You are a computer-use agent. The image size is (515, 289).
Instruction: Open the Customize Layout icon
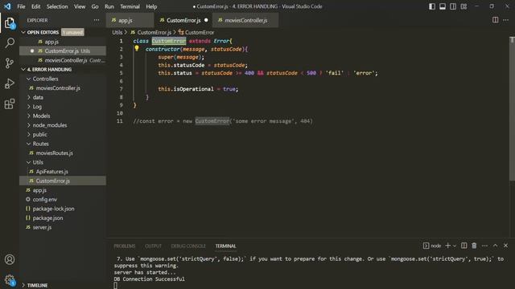(x=463, y=6)
